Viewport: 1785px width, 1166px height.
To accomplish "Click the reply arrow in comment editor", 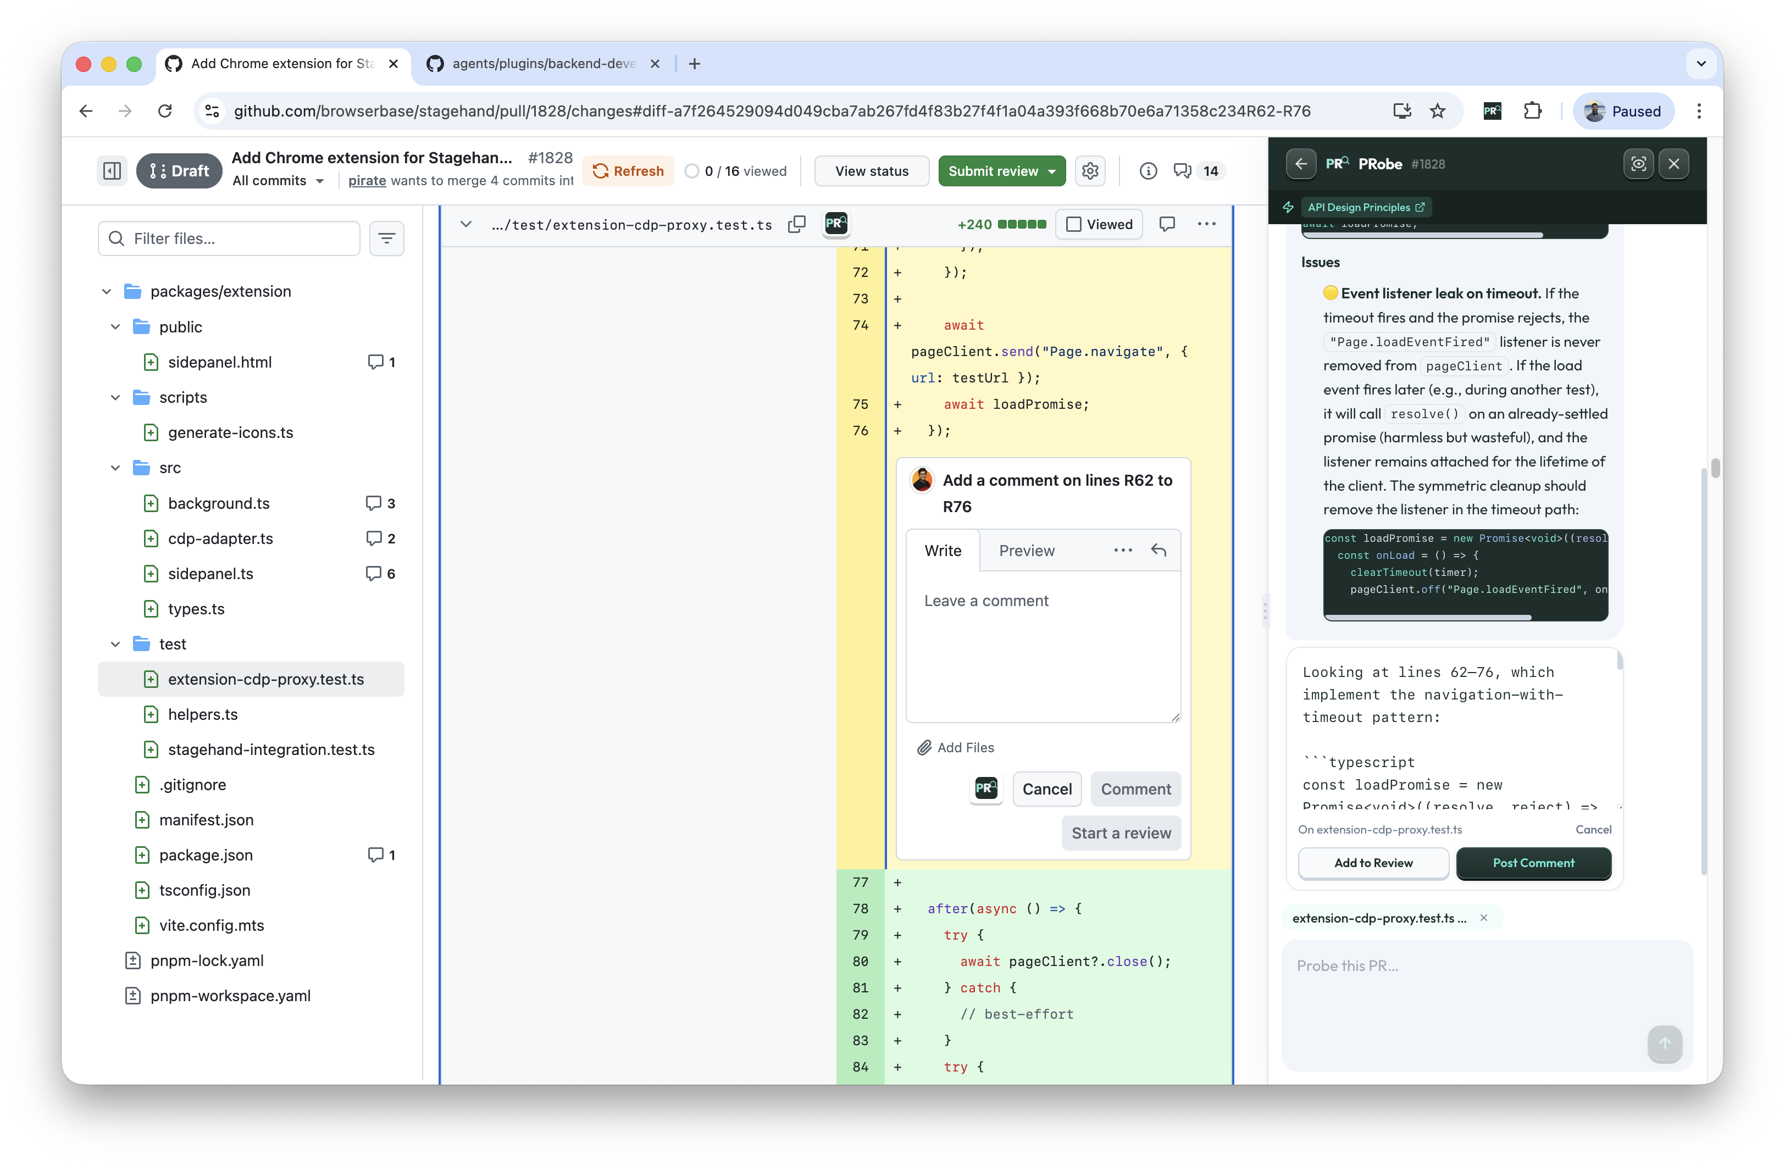I will click(1158, 551).
